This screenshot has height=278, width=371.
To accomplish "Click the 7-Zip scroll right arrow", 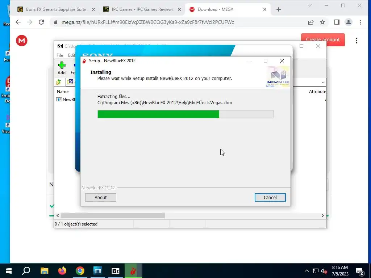I will coord(322,215).
